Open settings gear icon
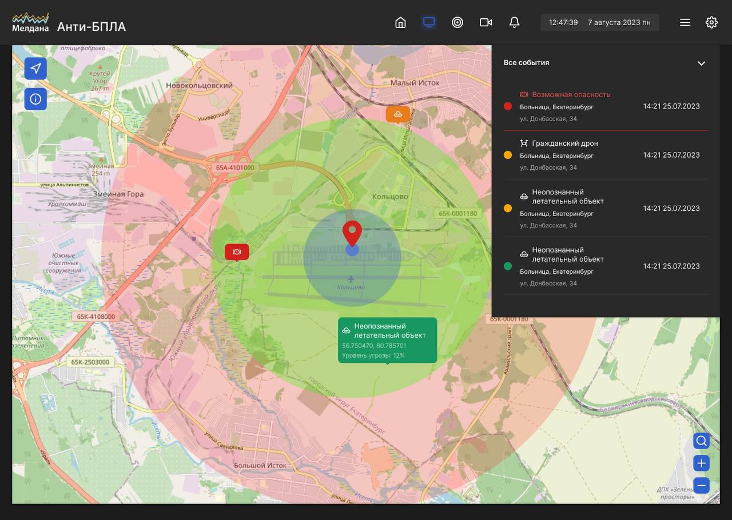Image resolution: width=732 pixels, height=520 pixels. coord(711,22)
